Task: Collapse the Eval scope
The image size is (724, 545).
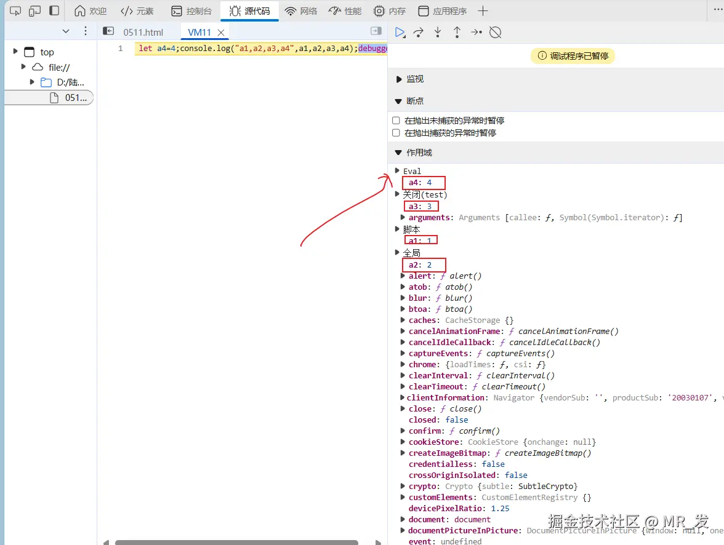Action: pos(397,171)
